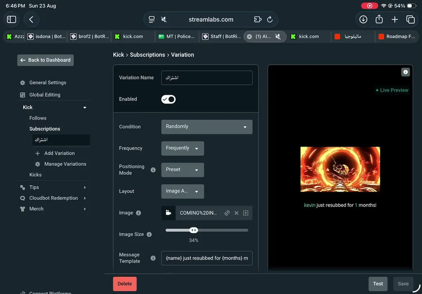The height and width of the screenshot is (294, 422).
Task: Switch to the مائيلوجيا tab
Action: [x=353, y=37]
